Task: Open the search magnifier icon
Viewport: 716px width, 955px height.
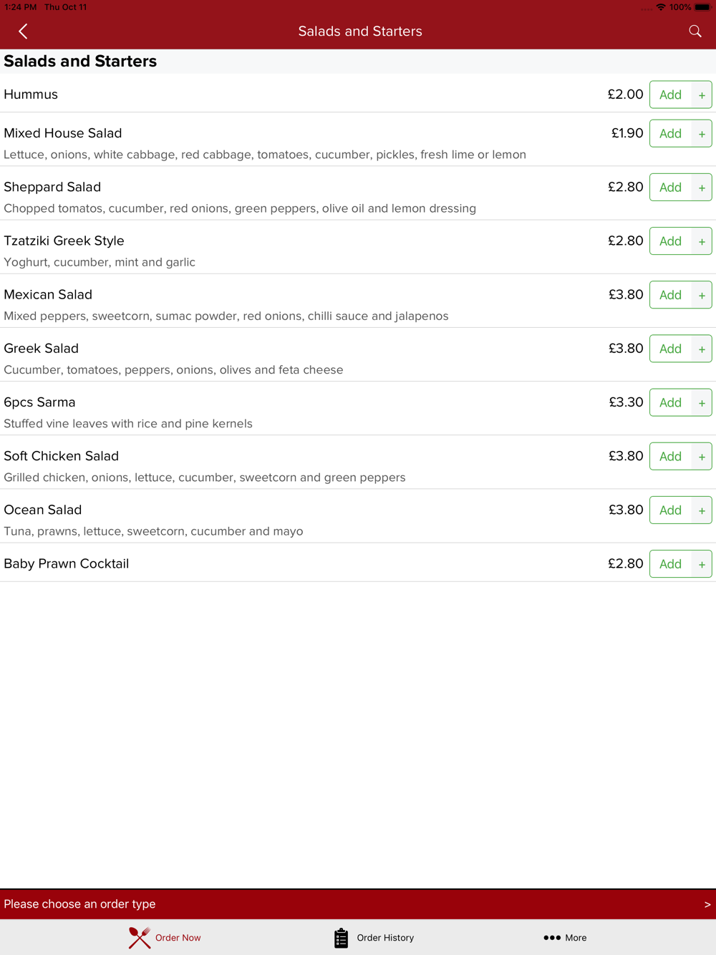Action: coord(695,31)
